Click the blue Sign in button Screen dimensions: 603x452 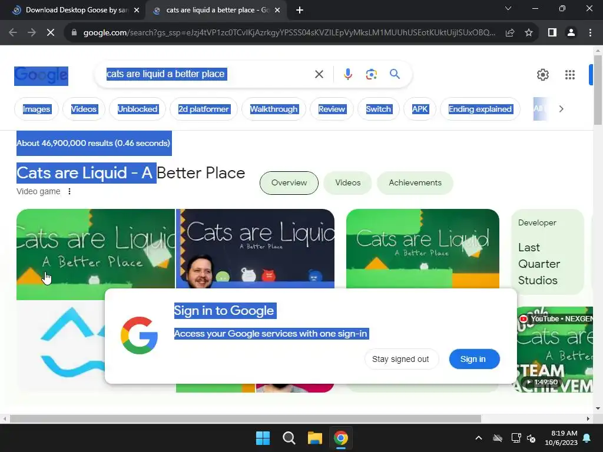coord(473,359)
